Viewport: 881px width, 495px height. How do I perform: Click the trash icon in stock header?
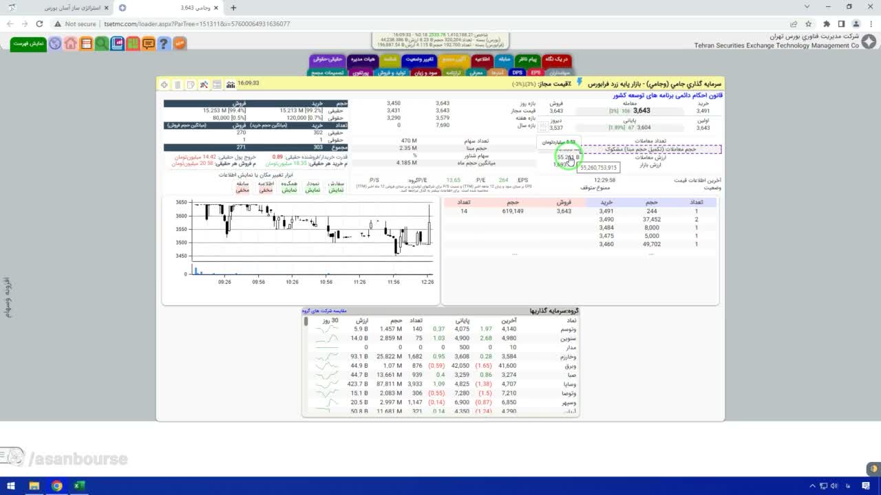pos(178,85)
